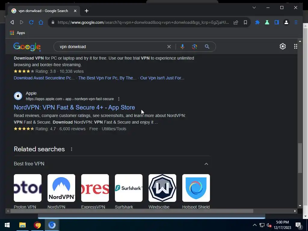Open options menu for the Apple result

point(119,99)
